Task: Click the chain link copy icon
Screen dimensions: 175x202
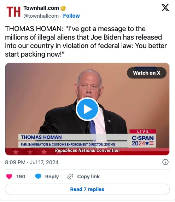Action: (70, 177)
